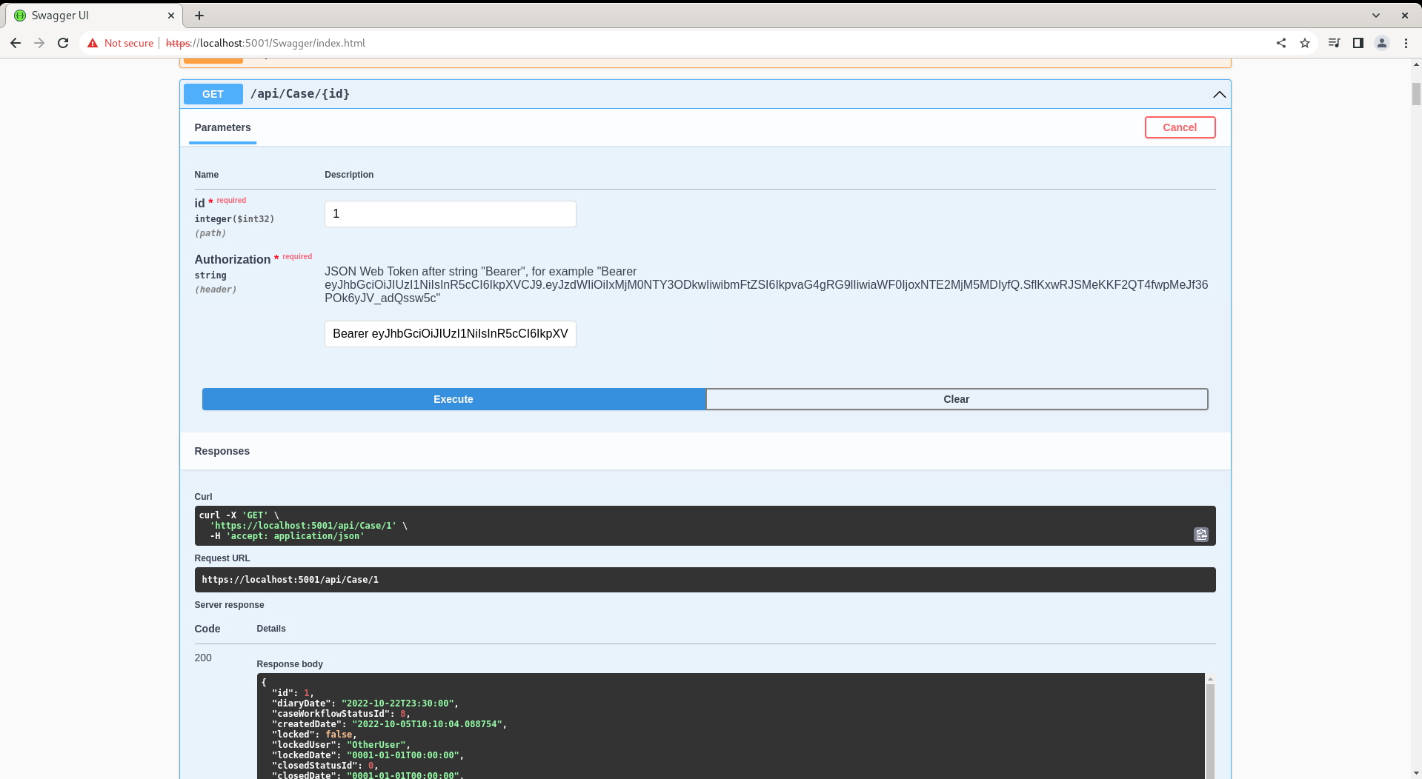Select the Swagger UI tab

(93, 15)
